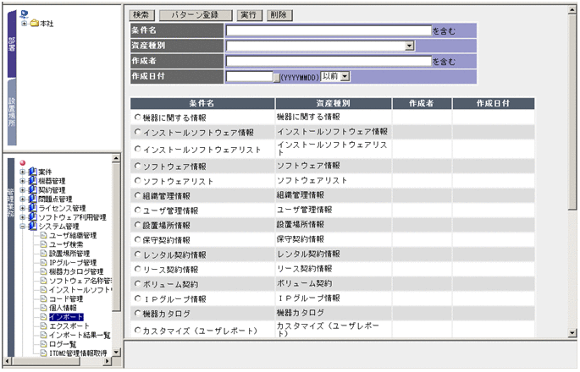Select radio for インストールソフトウェア情報
The height and width of the screenshot is (372, 580).
(138, 132)
